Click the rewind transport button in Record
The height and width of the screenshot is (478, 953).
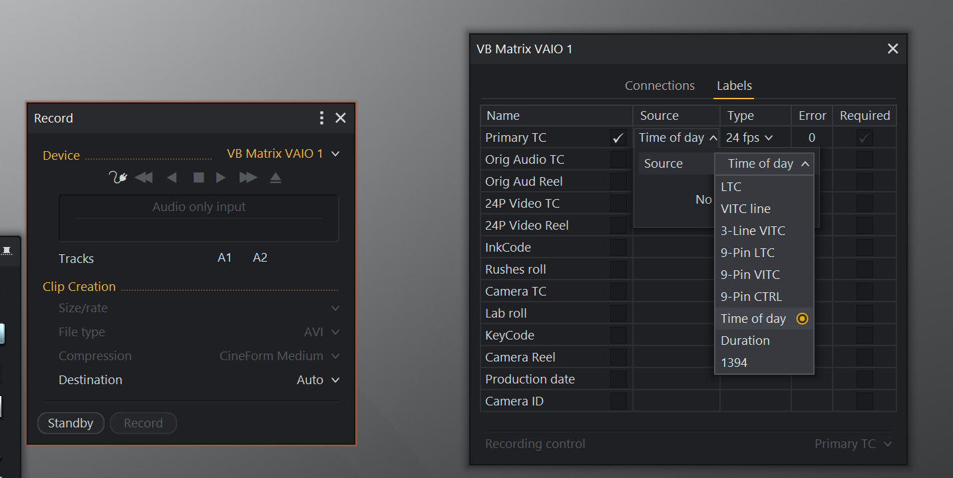click(x=144, y=178)
